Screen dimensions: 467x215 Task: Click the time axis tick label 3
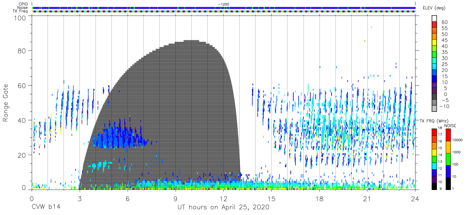click(x=79, y=198)
